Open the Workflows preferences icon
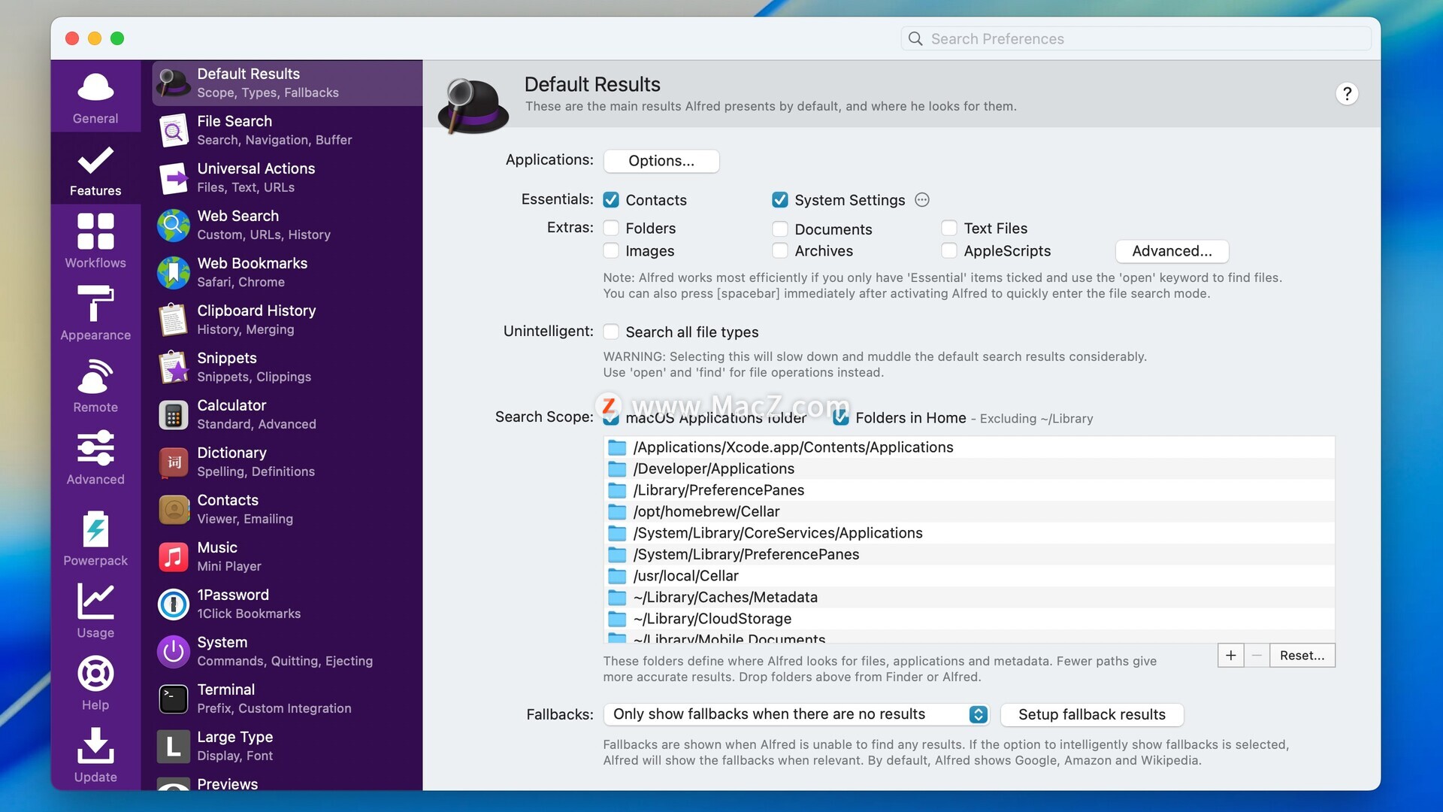The height and width of the screenshot is (812, 1443). click(x=95, y=232)
